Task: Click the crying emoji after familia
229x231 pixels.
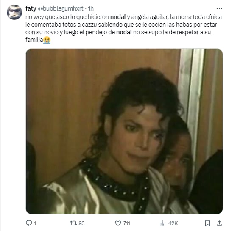Action: click(x=47, y=40)
